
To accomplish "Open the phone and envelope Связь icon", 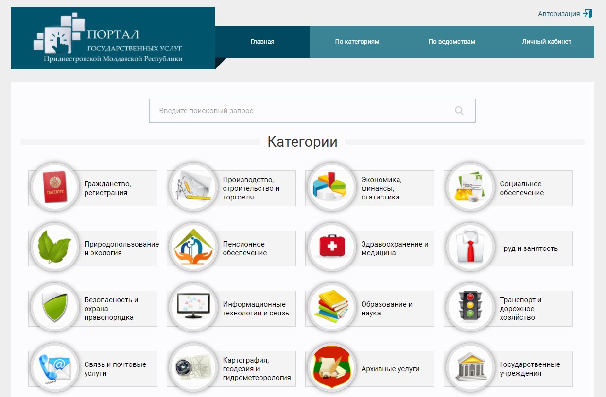I will coord(54,368).
